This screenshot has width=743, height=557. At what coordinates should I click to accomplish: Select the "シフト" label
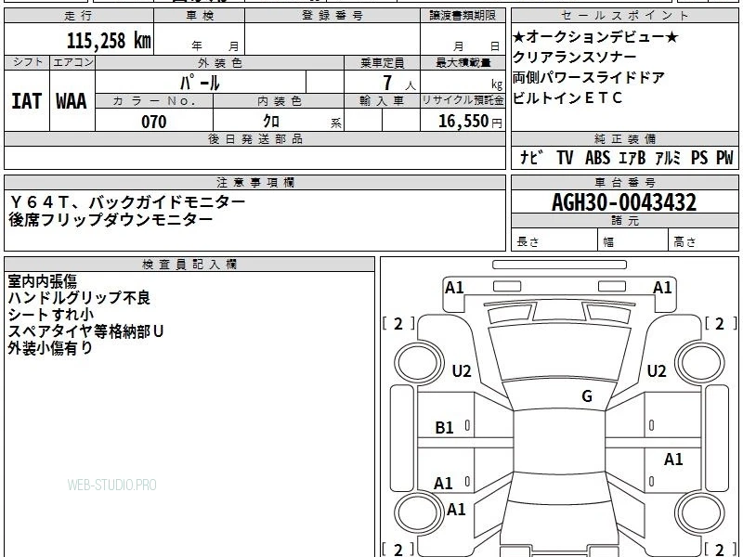tap(28, 62)
